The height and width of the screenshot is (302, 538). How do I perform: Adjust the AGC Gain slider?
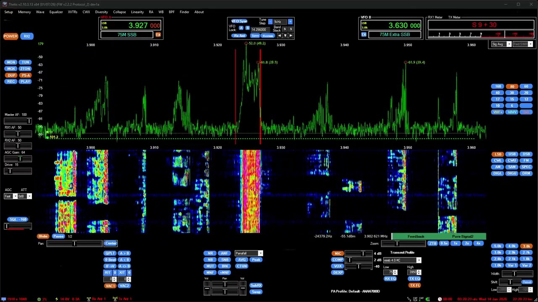point(18,159)
